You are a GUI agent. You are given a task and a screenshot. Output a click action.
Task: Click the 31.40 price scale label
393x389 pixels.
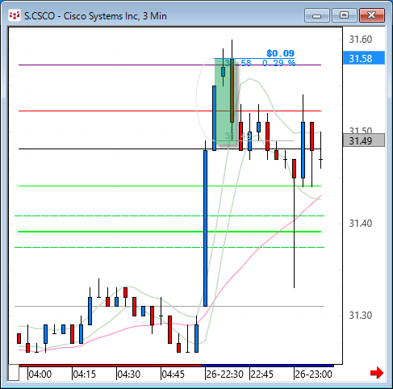(x=361, y=224)
